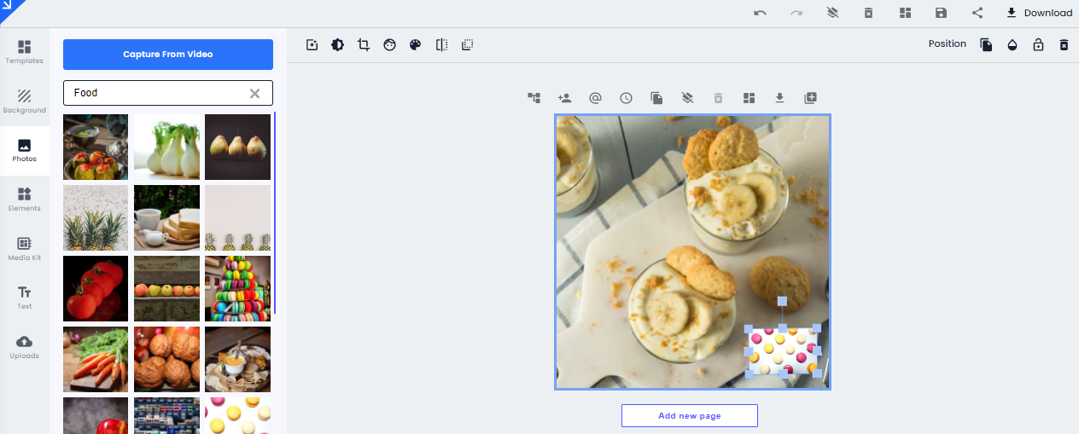Screen dimensions: 1079x434
Task: Click the Download button
Action: 1039,13
